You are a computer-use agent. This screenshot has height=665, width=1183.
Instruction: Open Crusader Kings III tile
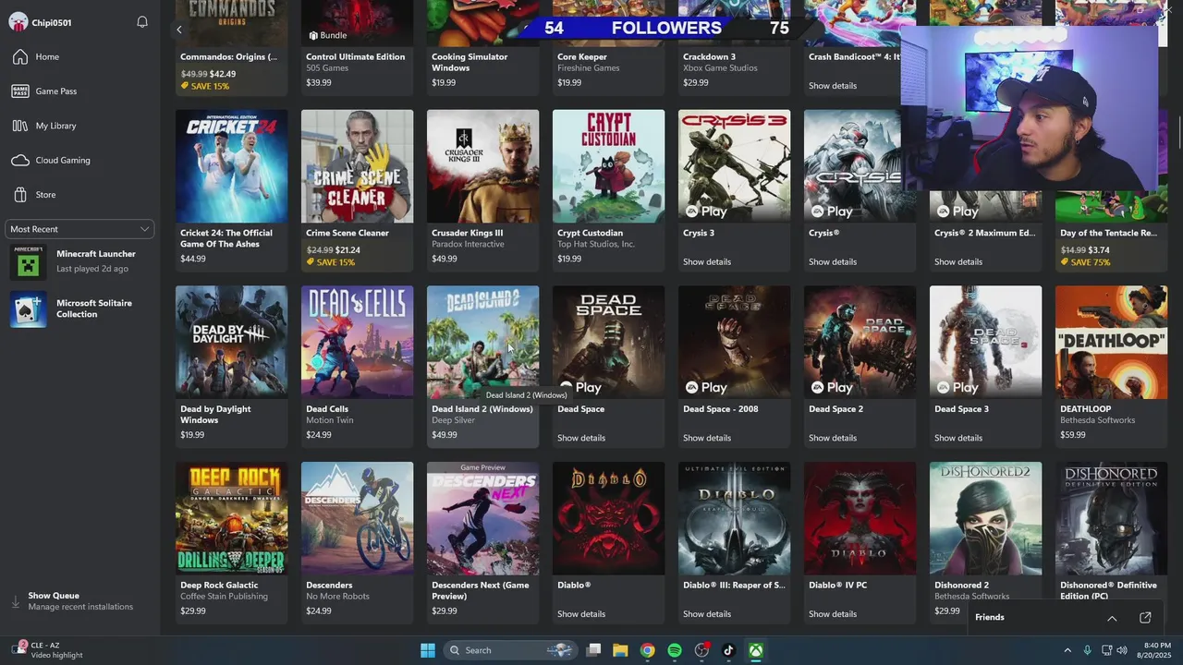click(x=482, y=190)
